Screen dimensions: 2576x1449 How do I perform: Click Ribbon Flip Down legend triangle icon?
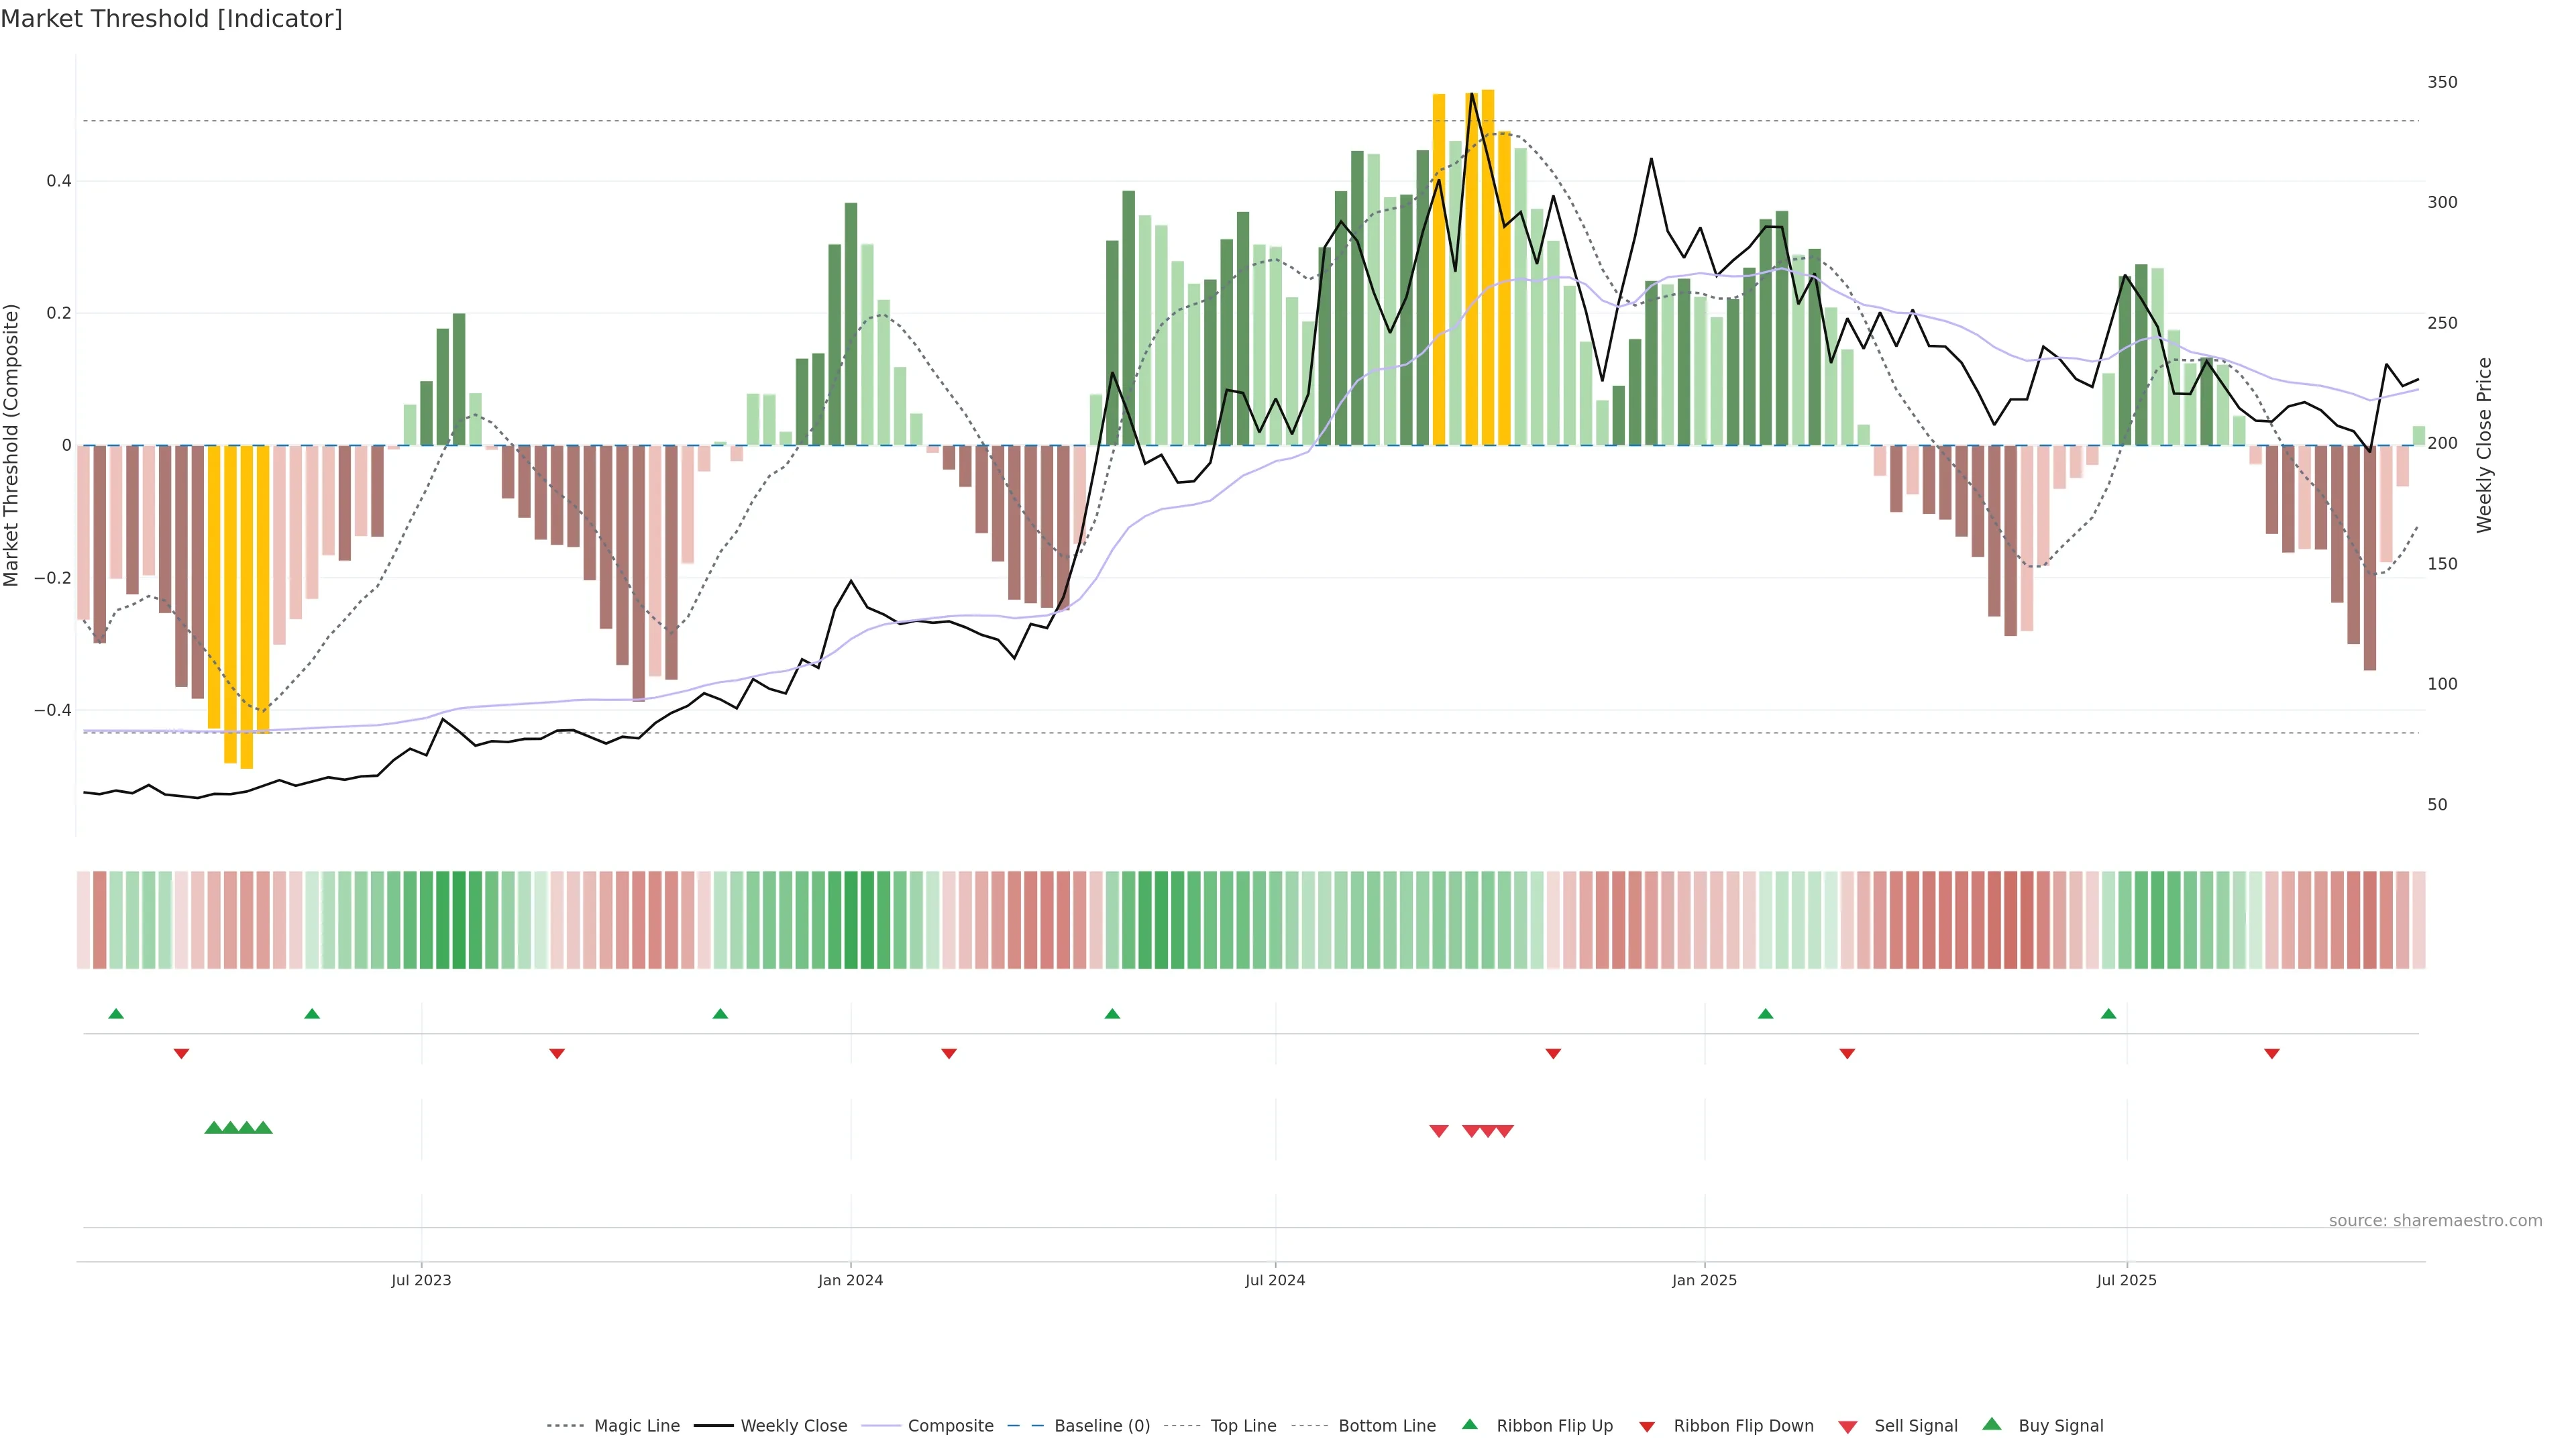tap(1647, 1427)
